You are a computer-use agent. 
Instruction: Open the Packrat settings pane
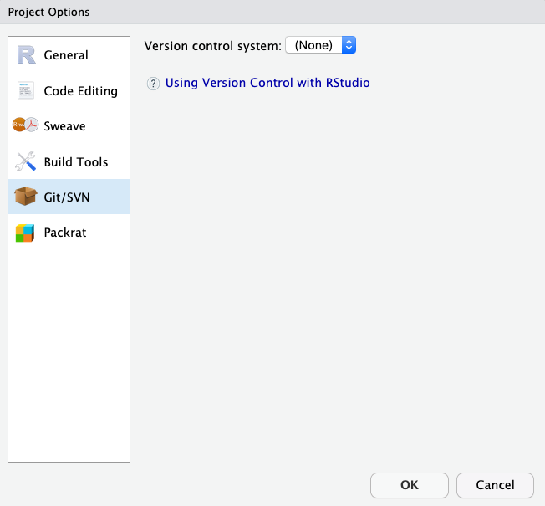click(x=69, y=233)
